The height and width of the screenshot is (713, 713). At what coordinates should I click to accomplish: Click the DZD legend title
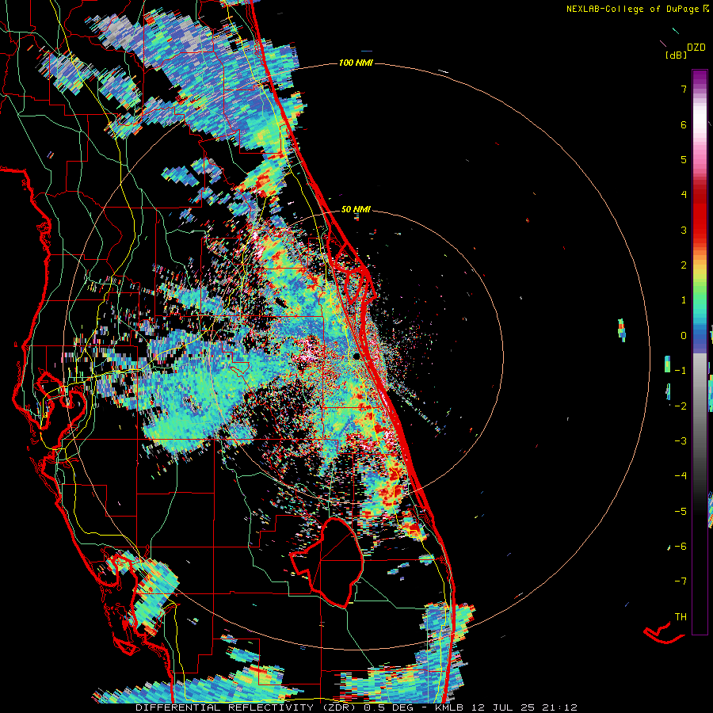pyautogui.click(x=696, y=48)
